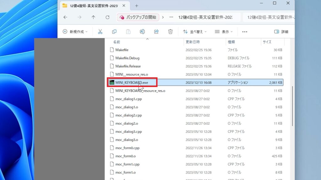Click the Cut scissors icon
The image size is (321, 180).
tap(100, 32)
